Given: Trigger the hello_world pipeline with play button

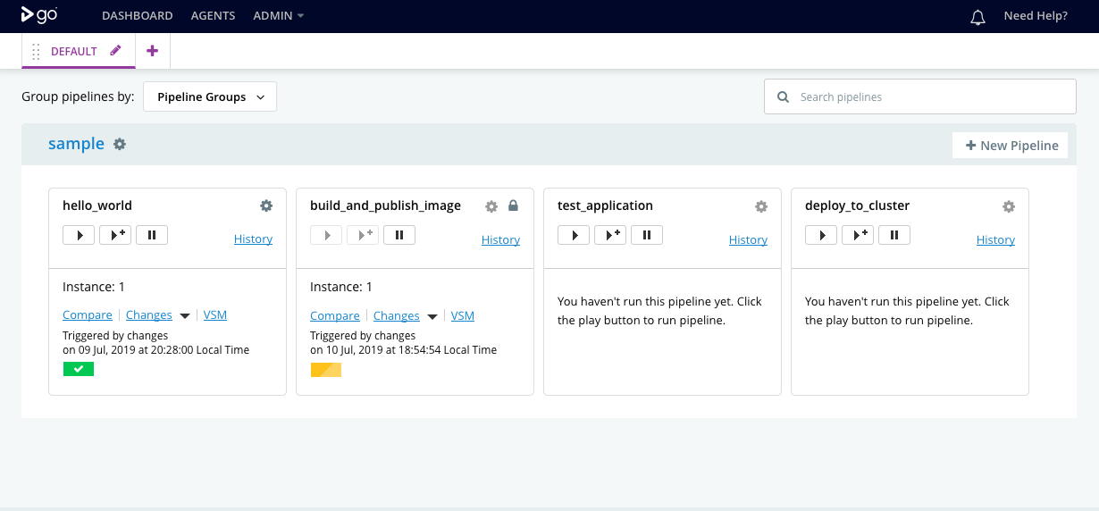Looking at the screenshot, I should (79, 235).
